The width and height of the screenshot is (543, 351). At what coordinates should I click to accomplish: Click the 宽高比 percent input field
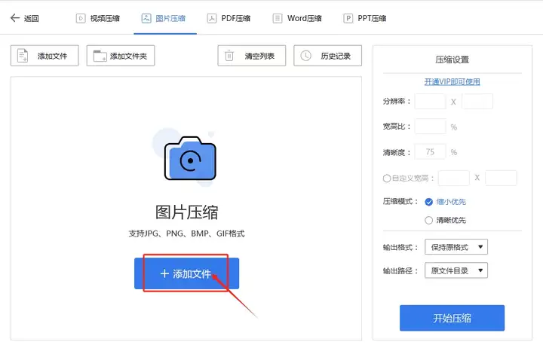click(431, 127)
